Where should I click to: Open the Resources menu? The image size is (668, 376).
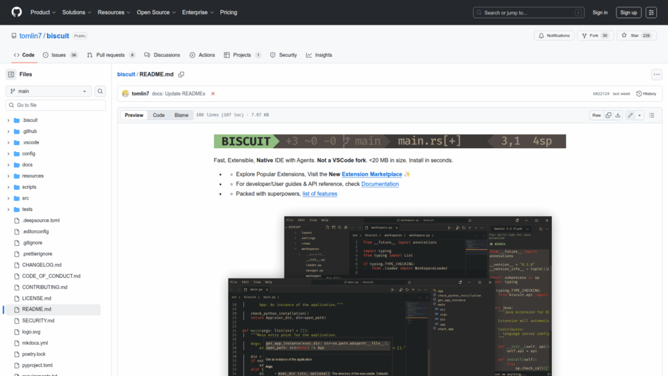[114, 12]
